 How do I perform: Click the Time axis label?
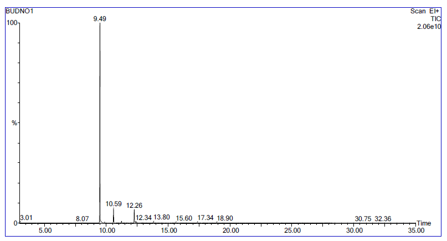(x=424, y=223)
